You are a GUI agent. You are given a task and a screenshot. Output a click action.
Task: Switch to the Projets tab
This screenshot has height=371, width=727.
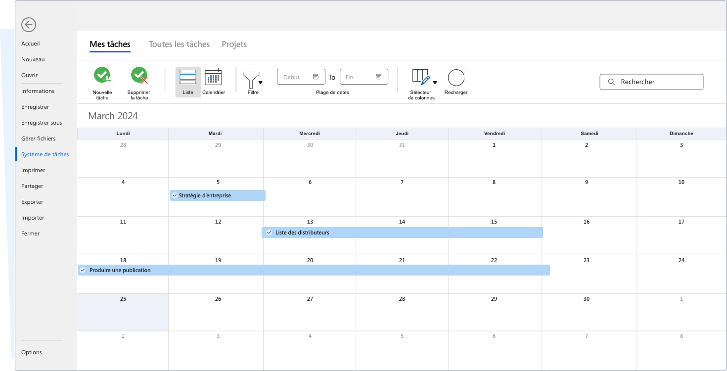234,44
